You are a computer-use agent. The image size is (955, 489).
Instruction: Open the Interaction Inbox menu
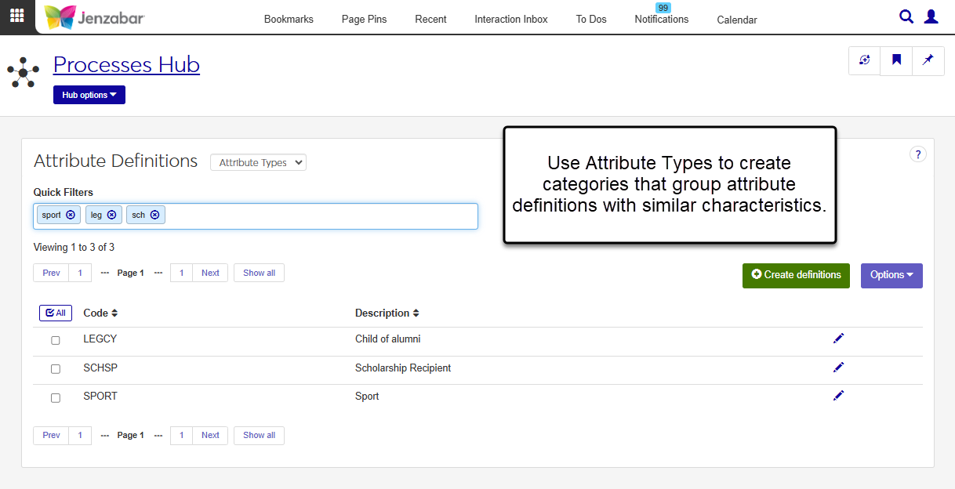510,19
